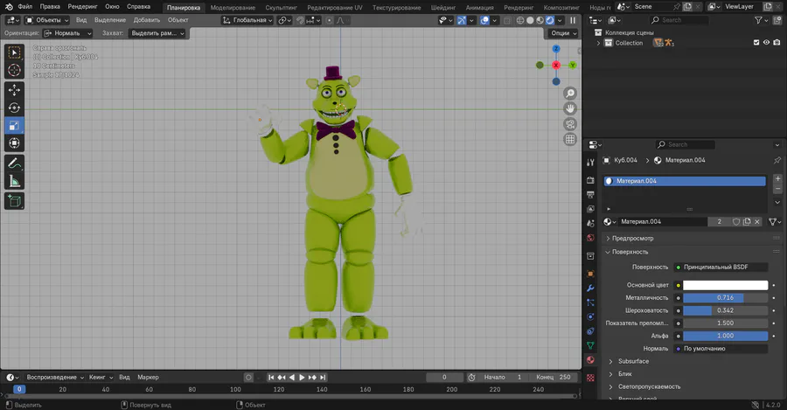Switch to wireframe shading mode
This screenshot has width=787, height=410.
[x=520, y=20]
